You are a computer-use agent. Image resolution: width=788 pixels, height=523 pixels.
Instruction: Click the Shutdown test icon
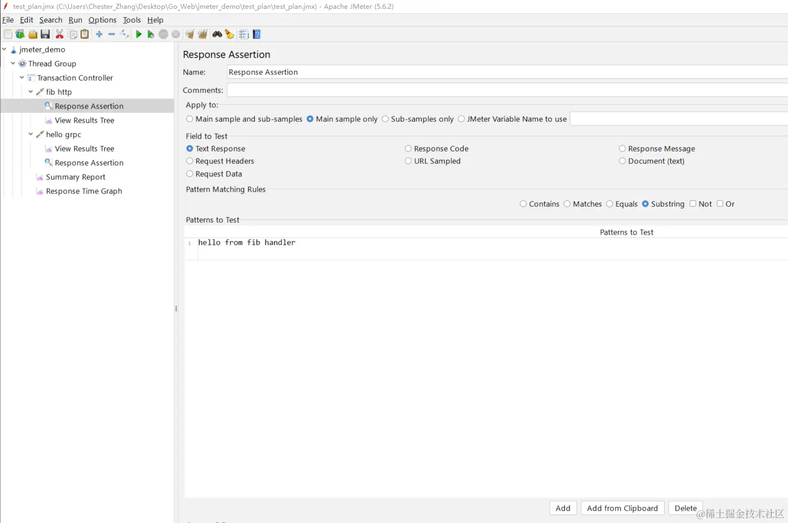[176, 34]
